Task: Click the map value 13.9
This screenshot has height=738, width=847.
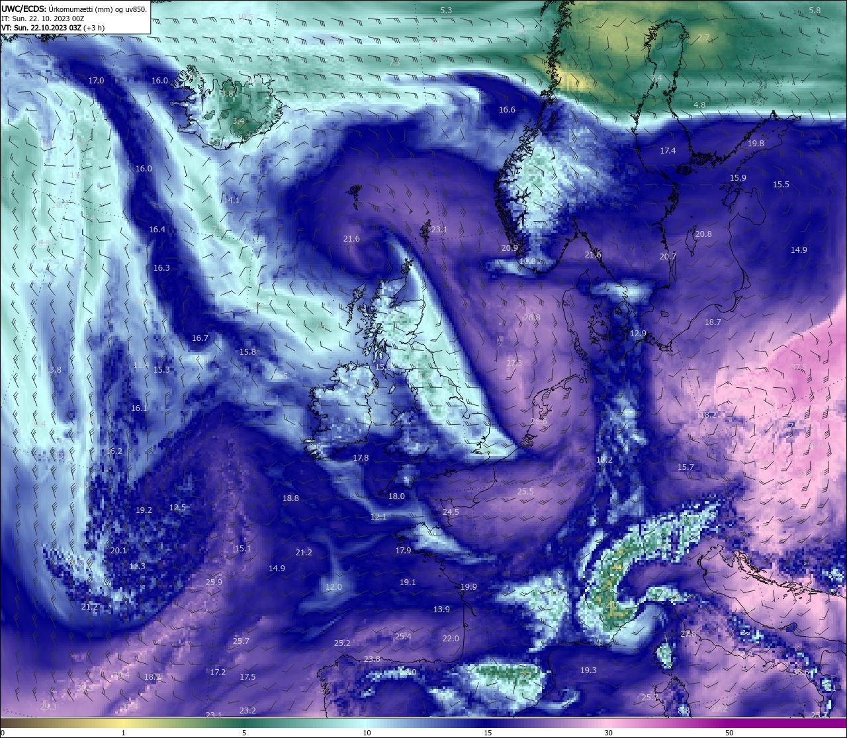Action: pyautogui.click(x=441, y=610)
